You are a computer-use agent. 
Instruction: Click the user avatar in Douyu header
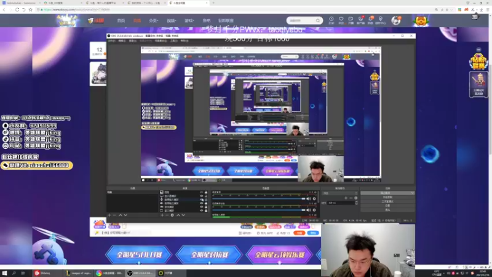pyautogui.click(x=395, y=20)
